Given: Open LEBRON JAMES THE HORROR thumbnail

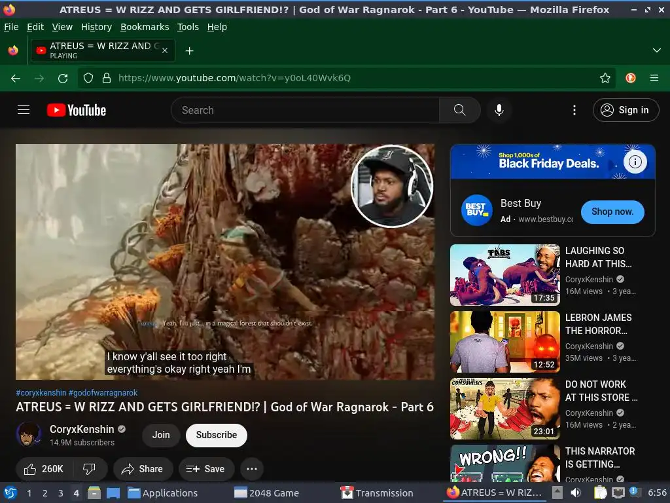Looking at the screenshot, I should coord(504,342).
